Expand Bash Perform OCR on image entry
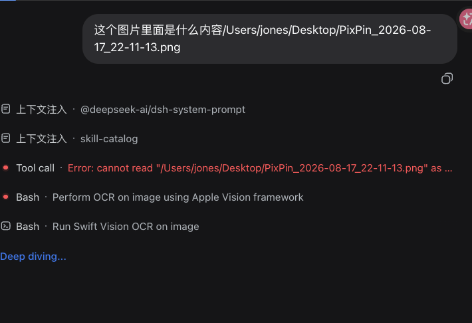 152,197
